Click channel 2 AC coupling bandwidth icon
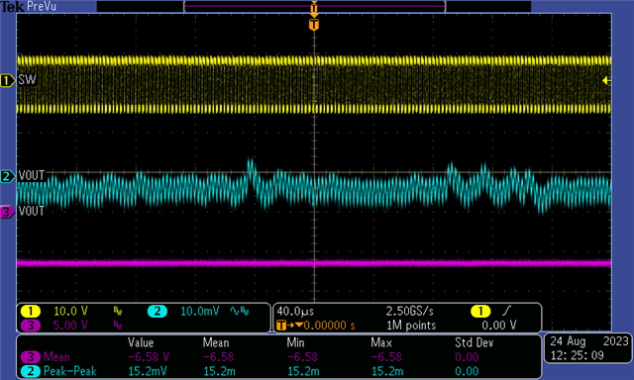Screen dimensions: 634x380 240,311
